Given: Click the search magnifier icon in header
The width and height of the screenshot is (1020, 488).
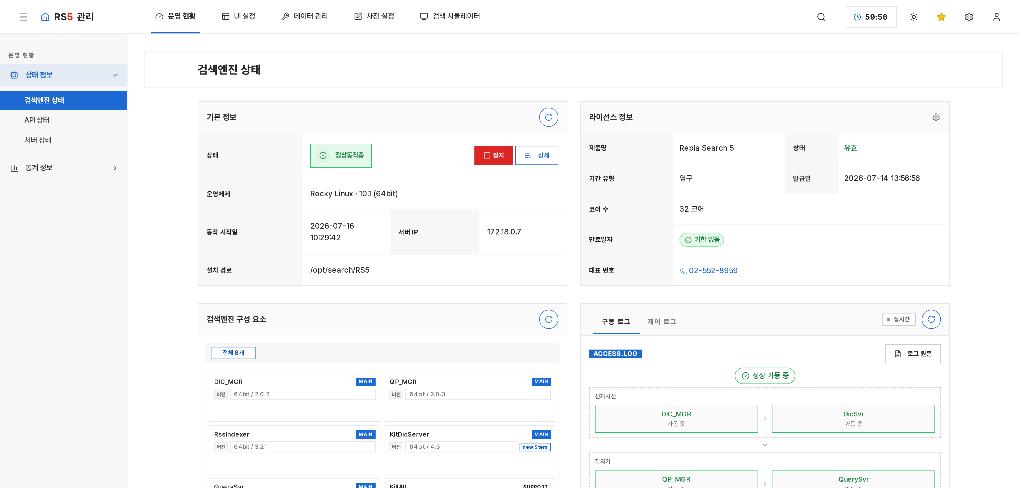Looking at the screenshot, I should [x=821, y=17].
